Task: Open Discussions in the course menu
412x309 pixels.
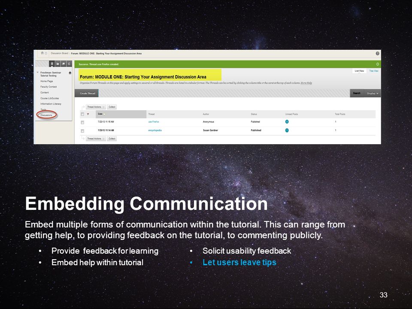Action: [46, 115]
